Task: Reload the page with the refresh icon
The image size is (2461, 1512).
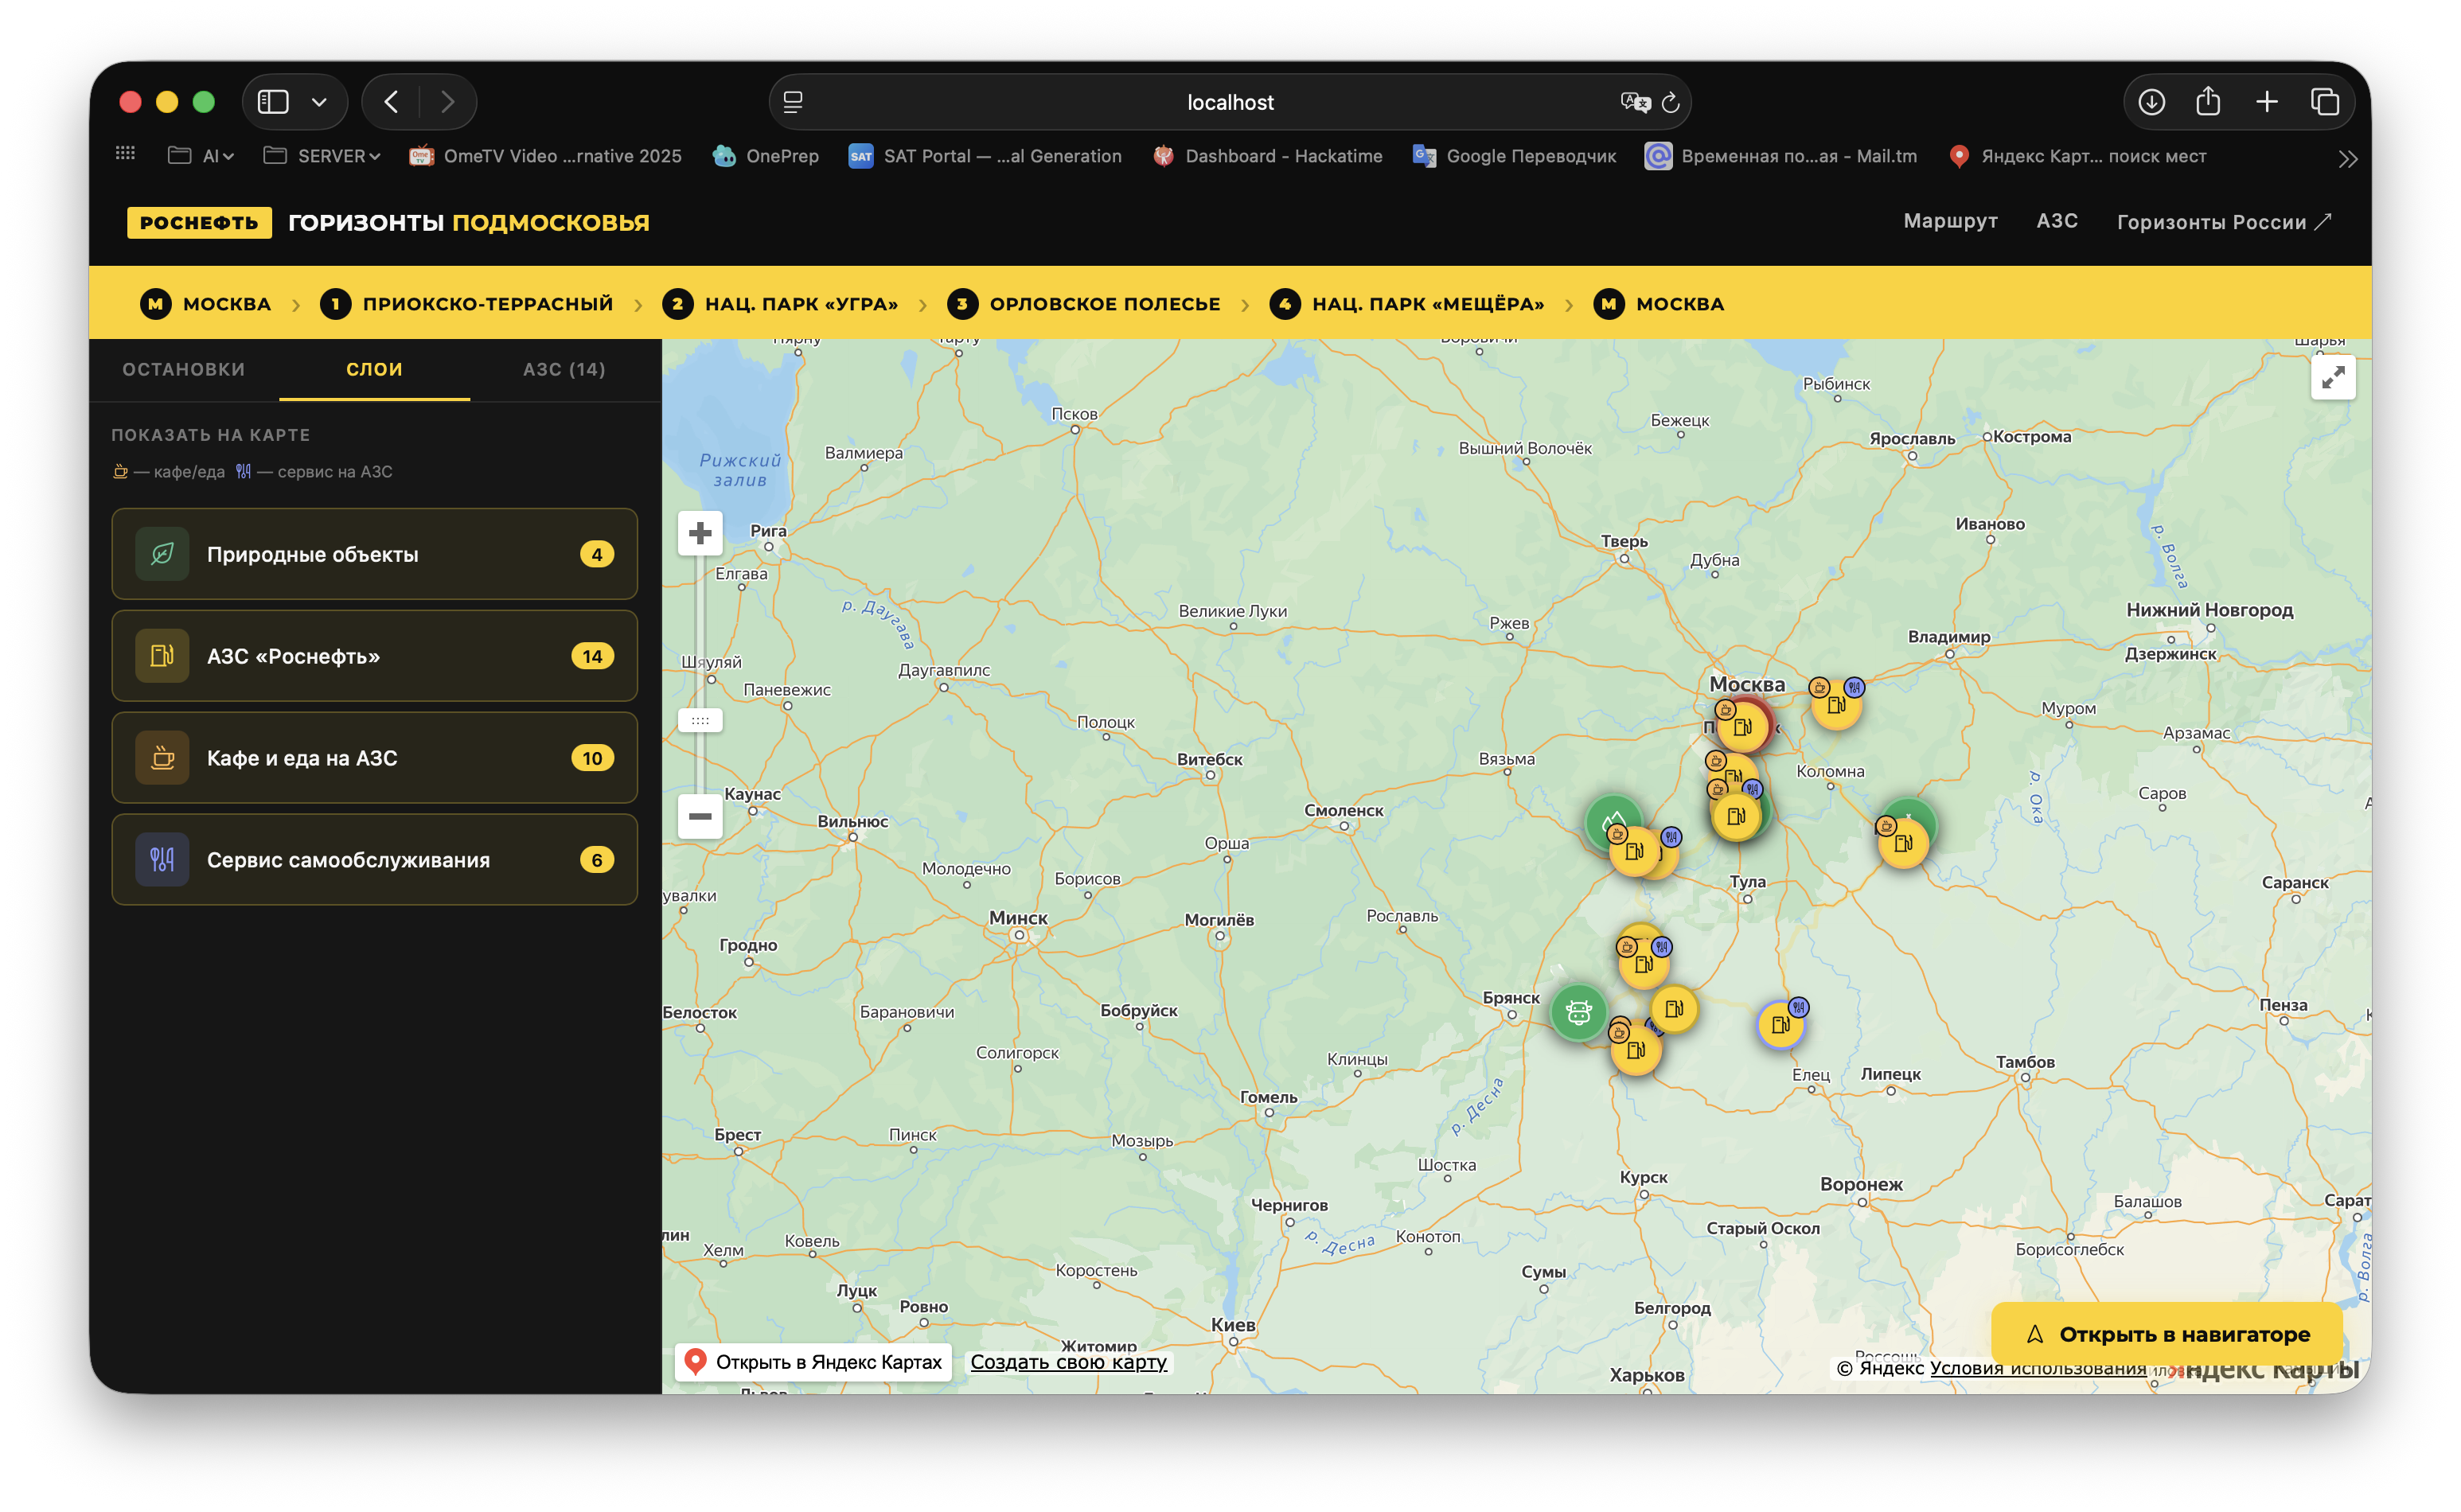Action: (x=1670, y=102)
